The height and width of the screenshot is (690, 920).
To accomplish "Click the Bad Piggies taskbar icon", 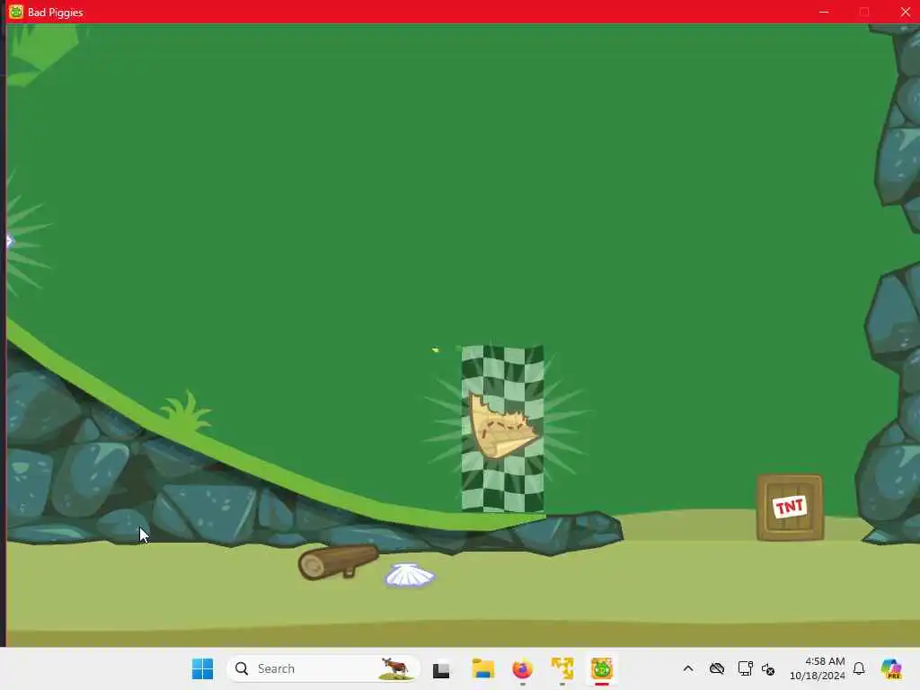I will pyautogui.click(x=601, y=668).
